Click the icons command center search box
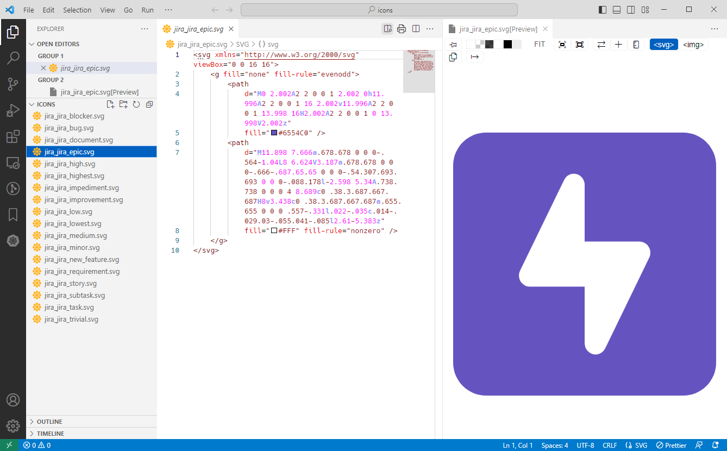The image size is (727, 451). coord(379,10)
